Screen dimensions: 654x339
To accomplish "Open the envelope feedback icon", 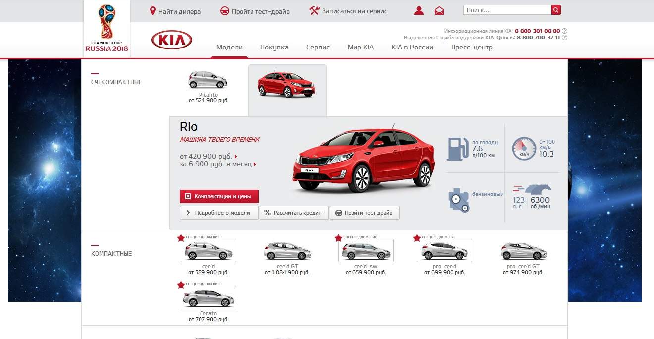I will point(439,11).
